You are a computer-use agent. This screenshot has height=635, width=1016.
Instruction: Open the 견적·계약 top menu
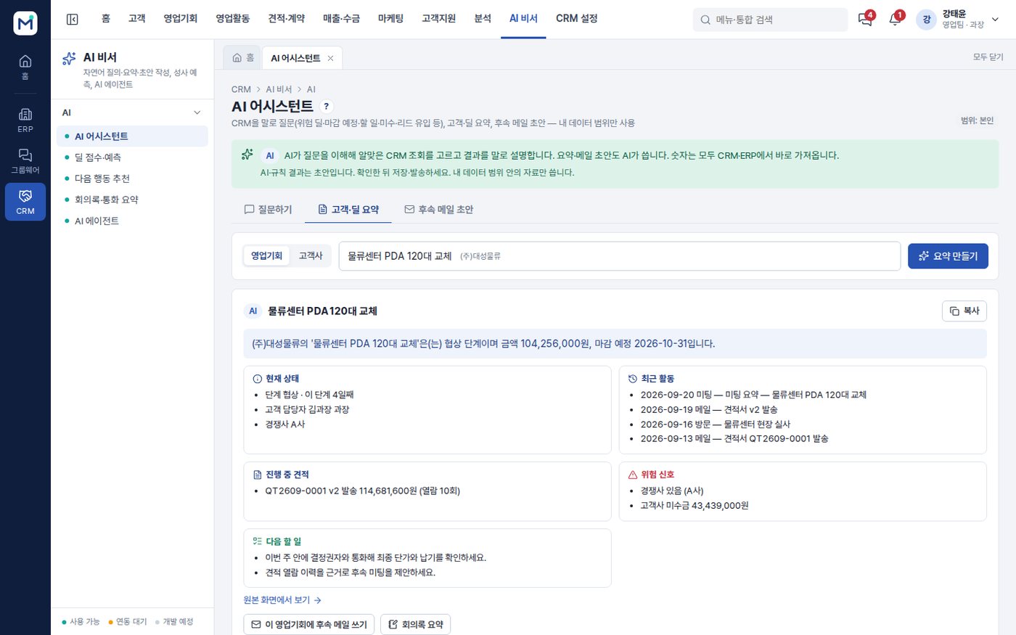click(286, 19)
